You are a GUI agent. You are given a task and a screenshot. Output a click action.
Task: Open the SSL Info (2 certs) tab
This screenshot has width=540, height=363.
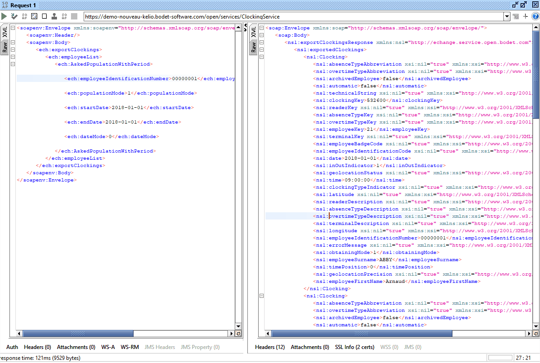click(355, 347)
